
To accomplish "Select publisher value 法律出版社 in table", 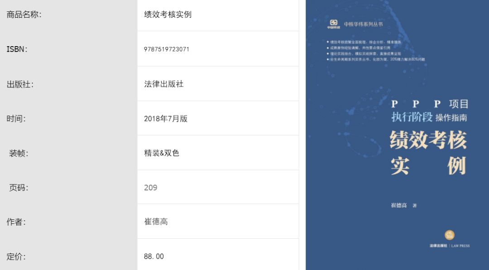I will [x=163, y=84].
